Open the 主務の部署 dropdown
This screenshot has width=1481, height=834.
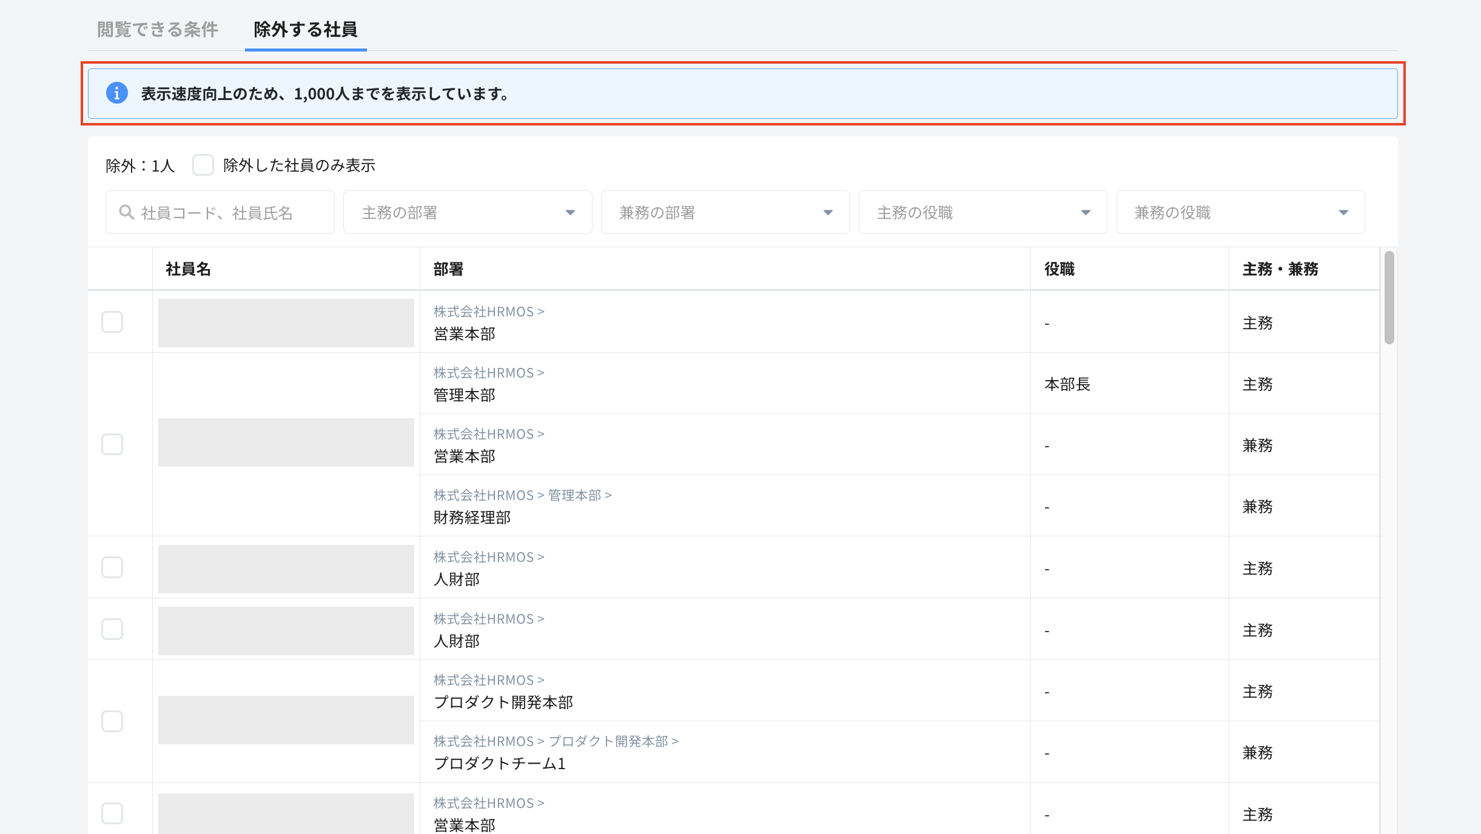point(467,212)
